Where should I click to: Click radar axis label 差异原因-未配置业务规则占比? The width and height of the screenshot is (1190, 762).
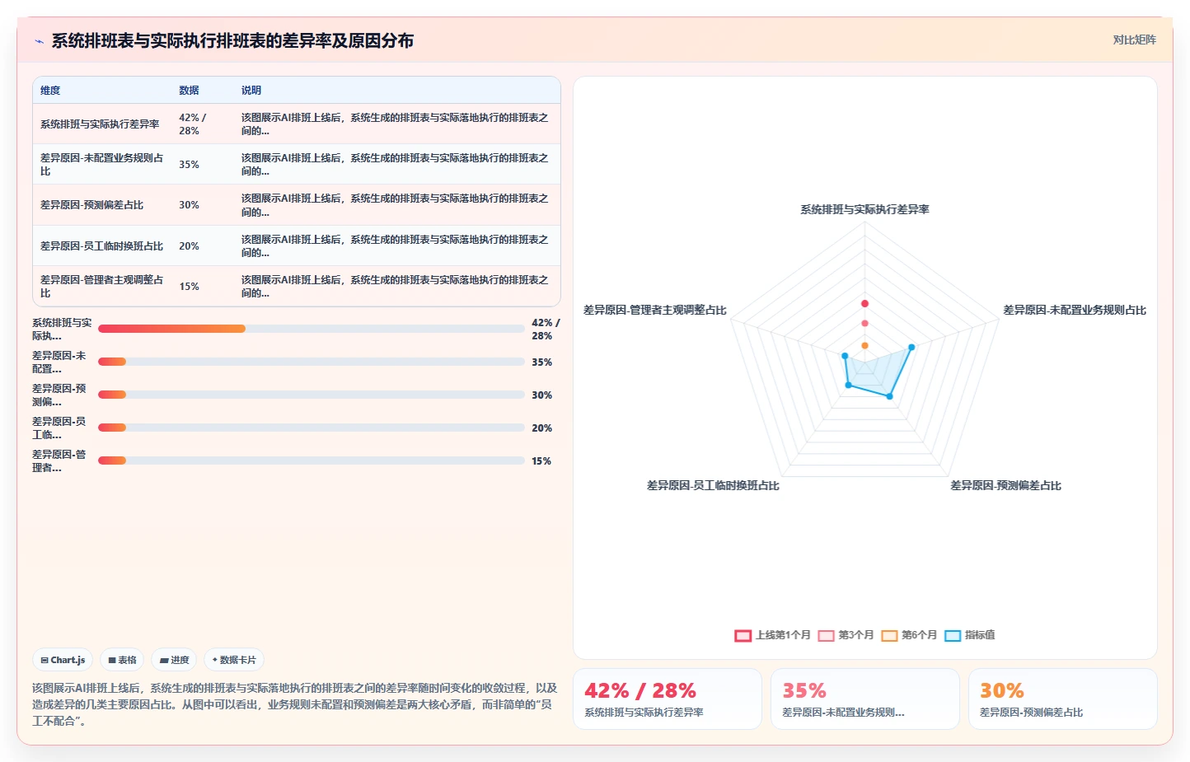tap(1075, 310)
